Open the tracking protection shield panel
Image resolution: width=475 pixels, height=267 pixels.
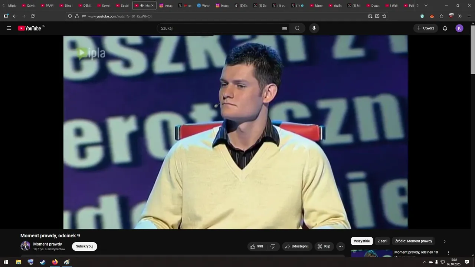coord(70,16)
